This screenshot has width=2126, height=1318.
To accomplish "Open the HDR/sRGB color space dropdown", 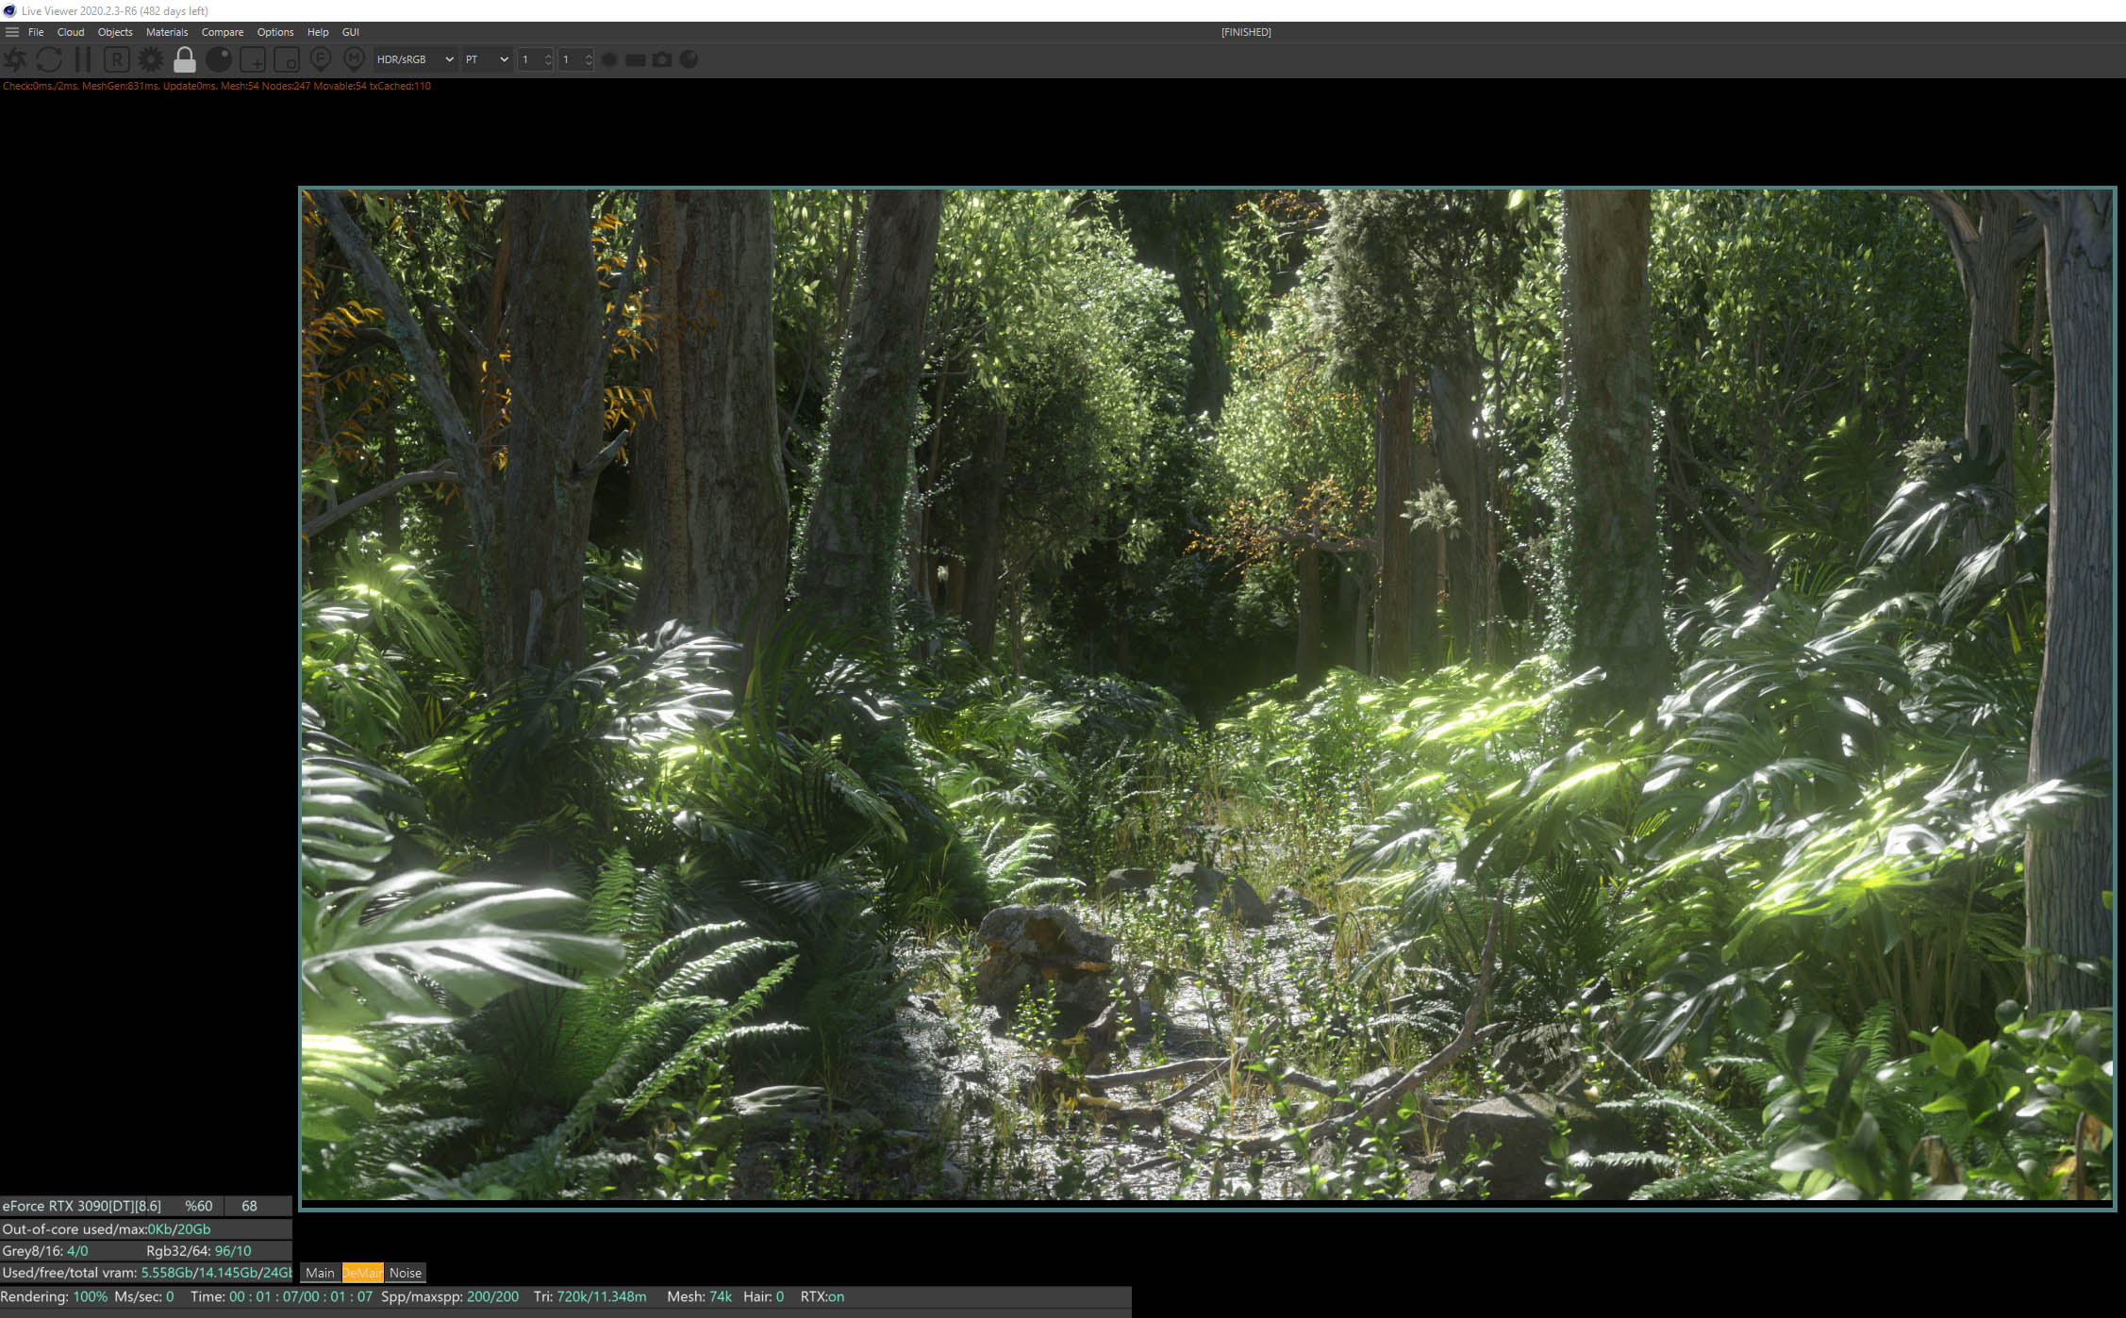I will [x=415, y=59].
